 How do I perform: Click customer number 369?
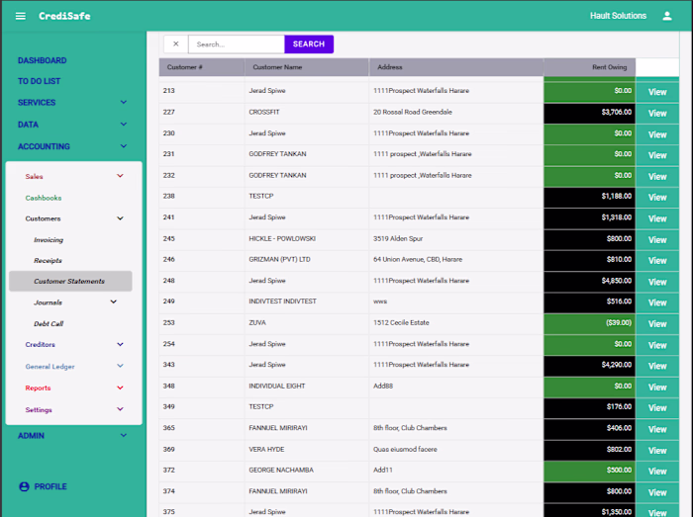(x=169, y=449)
